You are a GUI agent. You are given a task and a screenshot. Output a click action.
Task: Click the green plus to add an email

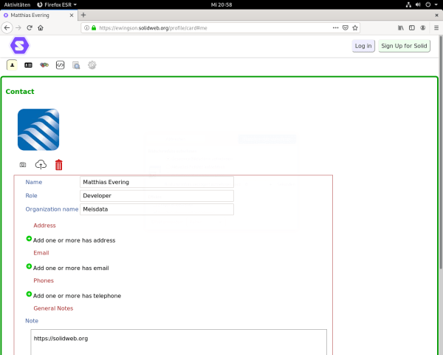pos(30,266)
